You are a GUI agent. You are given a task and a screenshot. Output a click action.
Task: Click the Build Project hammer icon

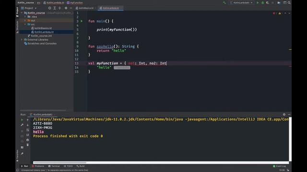[x=224, y=3]
